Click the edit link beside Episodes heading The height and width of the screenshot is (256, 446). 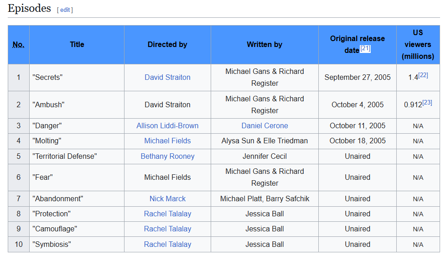tap(65, 10)
